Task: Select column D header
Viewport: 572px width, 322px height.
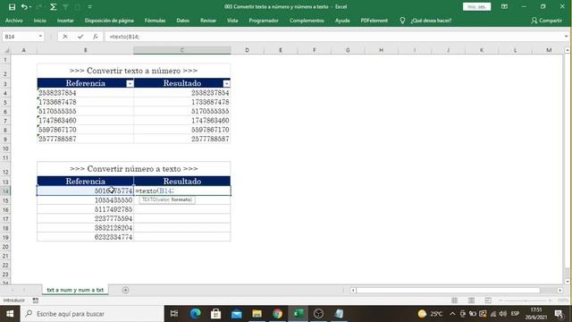Action: click(247, 50)
